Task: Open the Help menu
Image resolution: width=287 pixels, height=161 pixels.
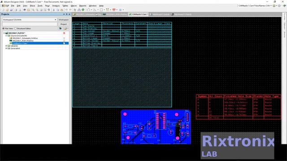Action: [101, 6]
